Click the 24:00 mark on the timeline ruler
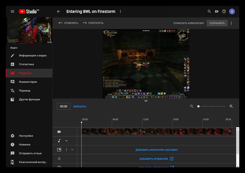The height and width of the screenshot is (173, 245). pos(206,119)
